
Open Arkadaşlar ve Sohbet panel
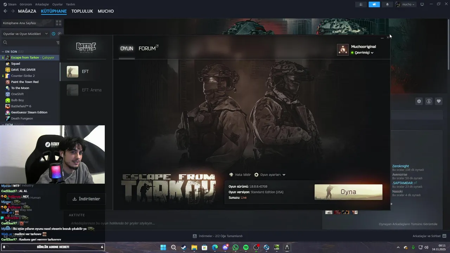point(430,236)
